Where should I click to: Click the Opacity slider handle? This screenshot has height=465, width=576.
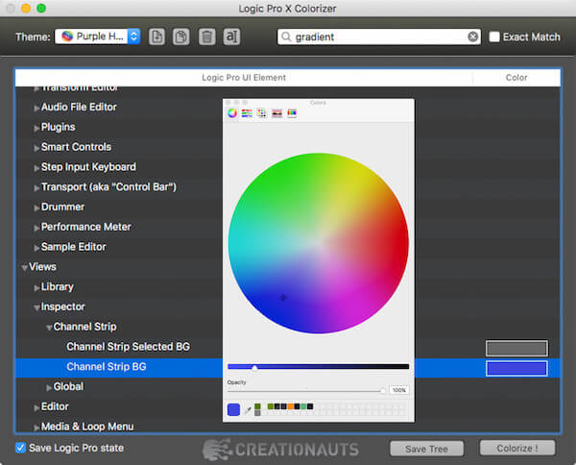click(x=383, y=390)
